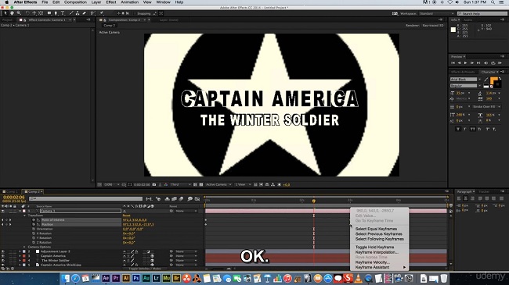
Task: Select the Eraser tool
Action: click(x=85, y=13)
